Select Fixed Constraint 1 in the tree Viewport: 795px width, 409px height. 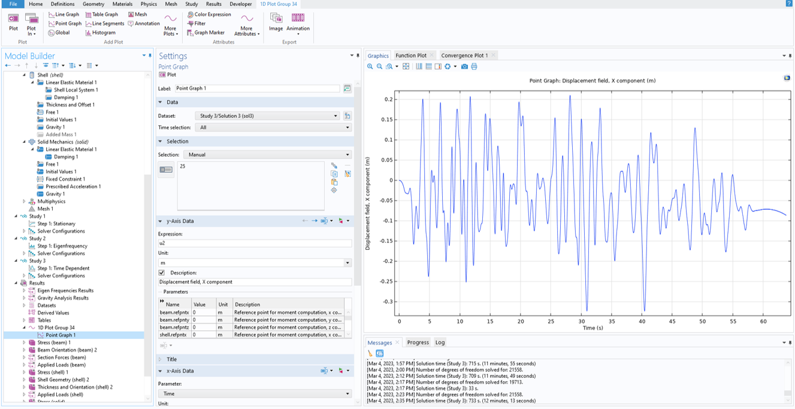pos(65,179)
